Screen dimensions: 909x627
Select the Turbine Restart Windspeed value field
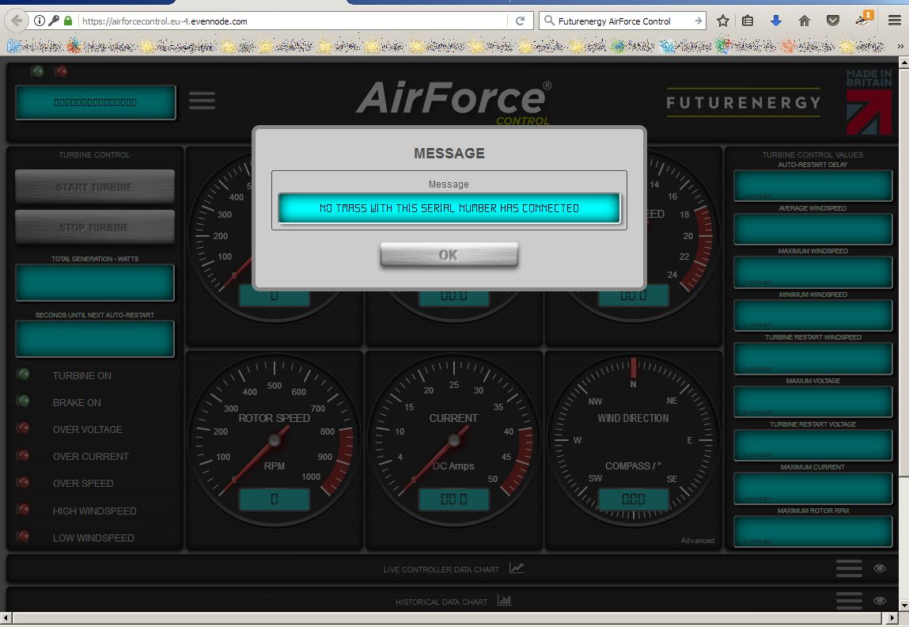pyautogui.click(x=812, y=359)
